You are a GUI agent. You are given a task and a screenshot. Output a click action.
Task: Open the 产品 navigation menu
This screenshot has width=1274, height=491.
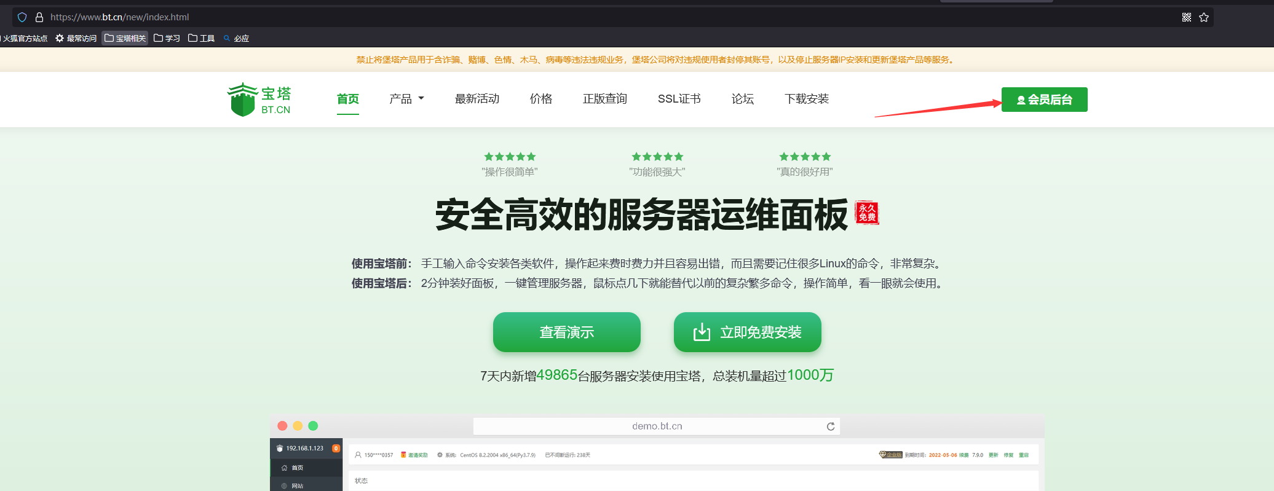coord(406,99)
